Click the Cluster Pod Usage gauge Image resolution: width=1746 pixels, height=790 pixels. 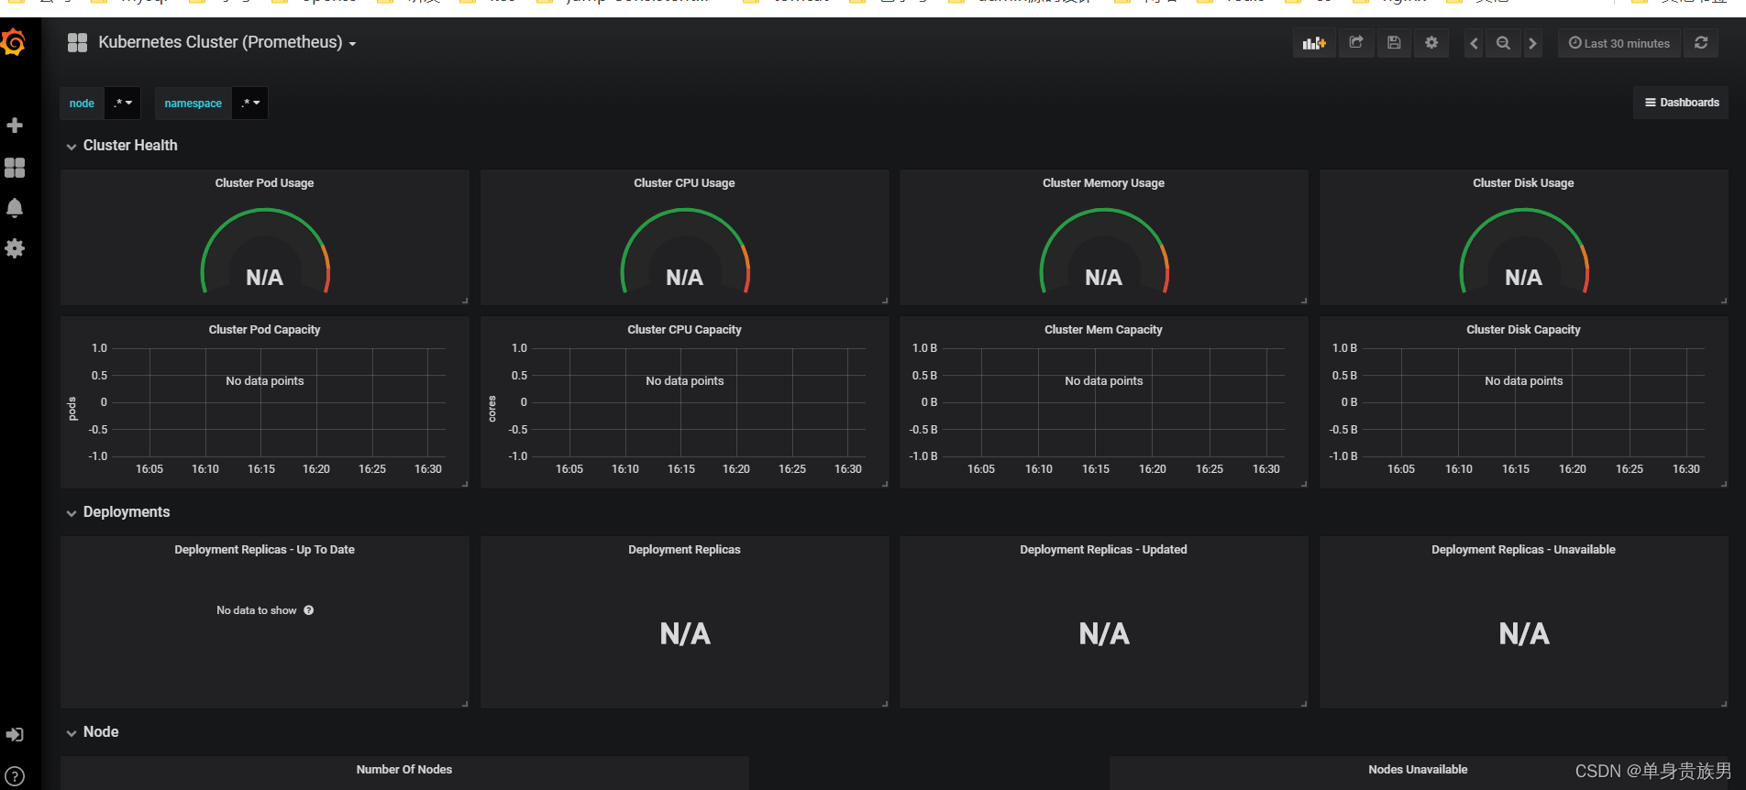(265, 251)
